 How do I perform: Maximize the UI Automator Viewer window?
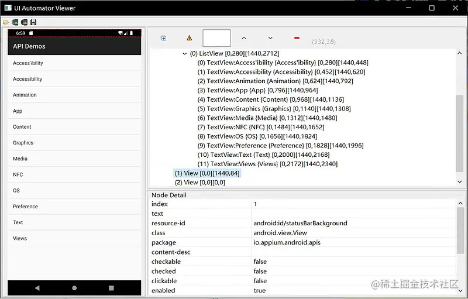click(x=432, y=8)
